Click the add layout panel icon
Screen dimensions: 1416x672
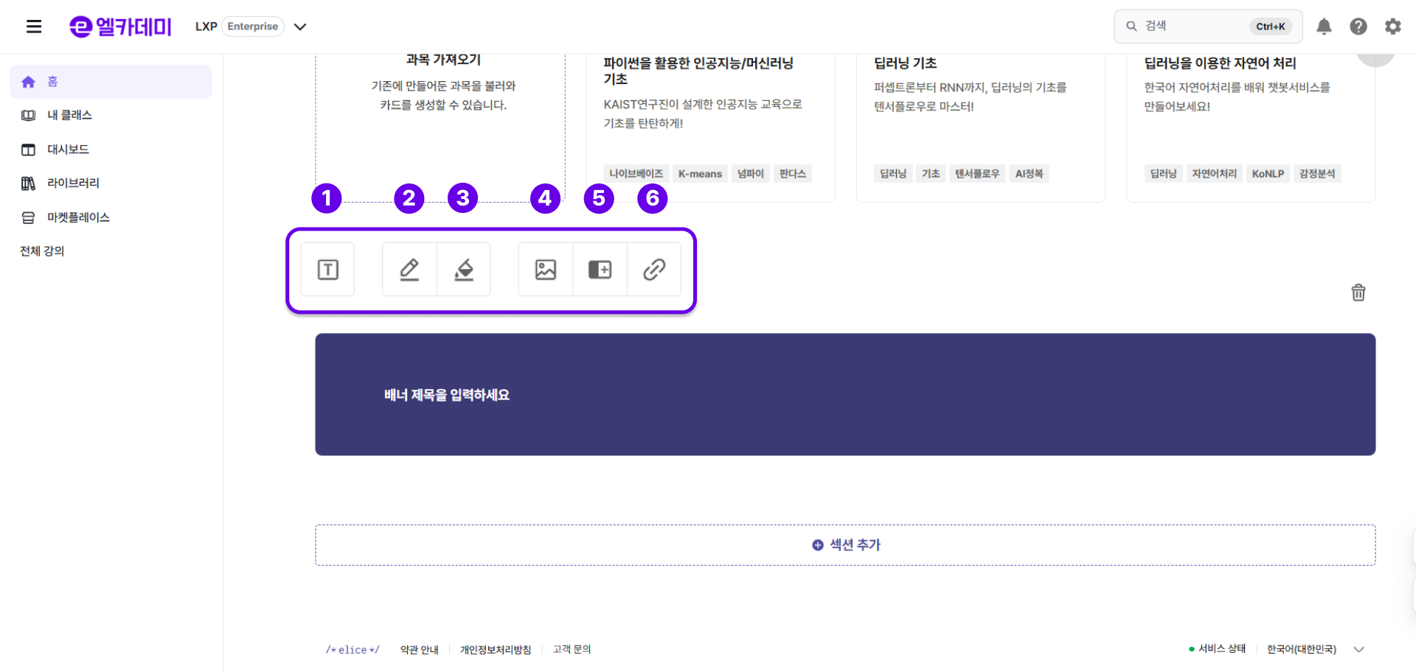tap(600, 270)
